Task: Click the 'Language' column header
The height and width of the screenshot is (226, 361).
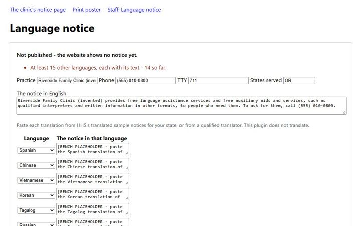Action: click(x=37, y=139)
